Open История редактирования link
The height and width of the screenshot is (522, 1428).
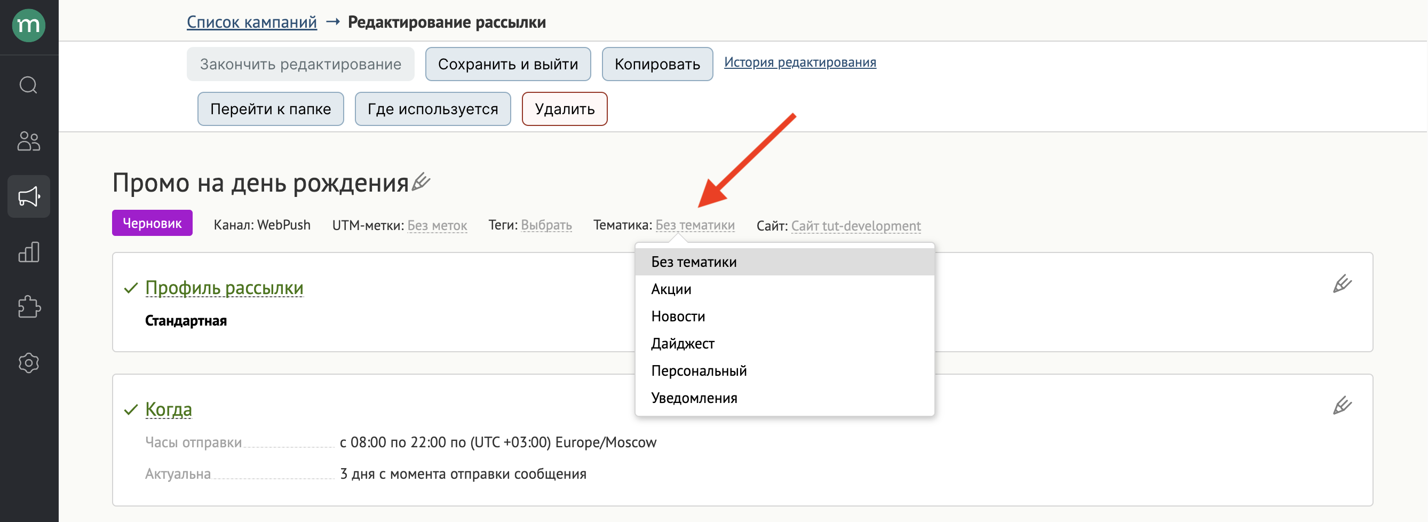[x=800, y=62]
